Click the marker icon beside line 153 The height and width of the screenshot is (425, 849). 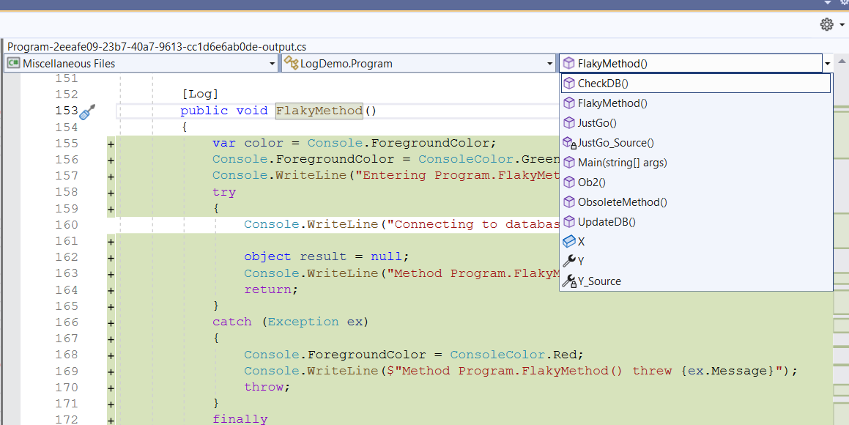click(86, 110)
